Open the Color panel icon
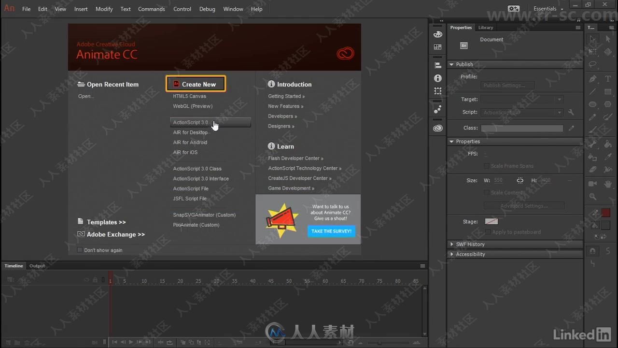This screenshot has height=348, width=618. click(x=438, y=34)
